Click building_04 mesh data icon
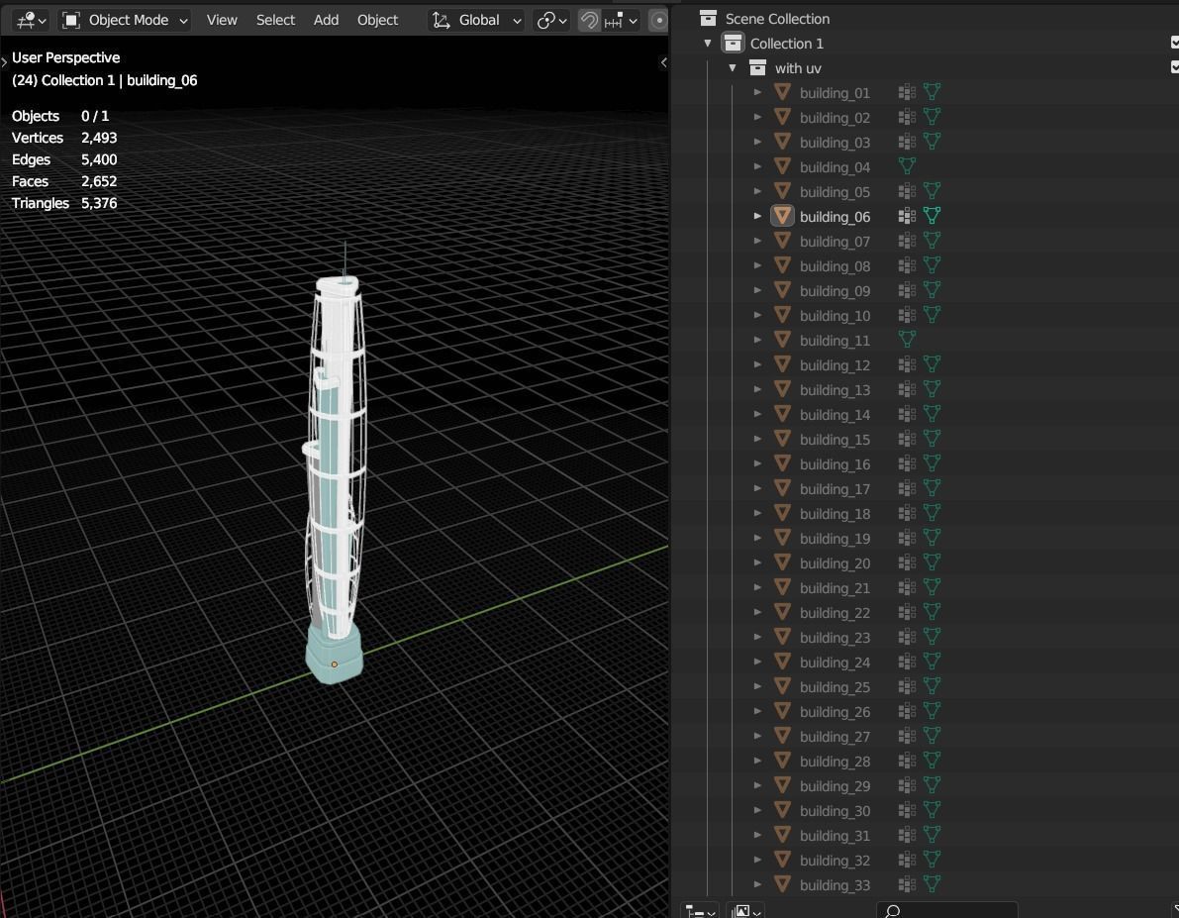 [907, 166]
